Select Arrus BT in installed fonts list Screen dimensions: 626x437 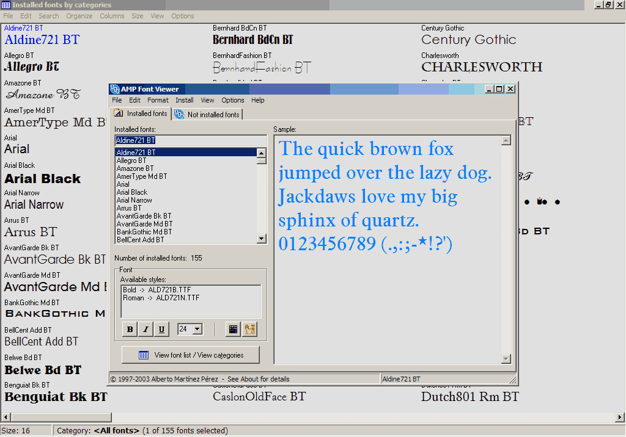186,208
